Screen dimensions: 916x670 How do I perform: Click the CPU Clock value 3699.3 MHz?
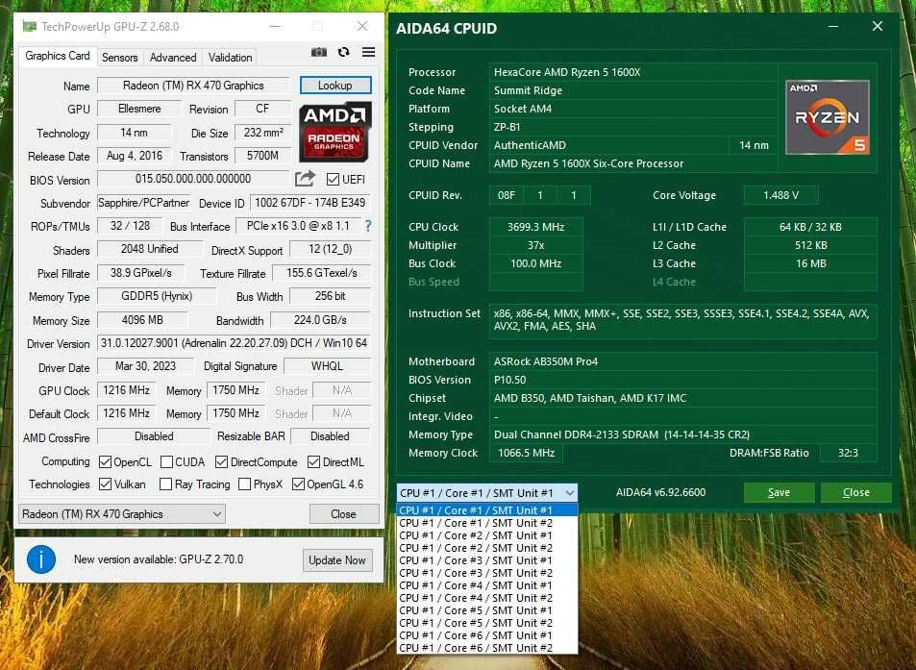coord(535,227)
